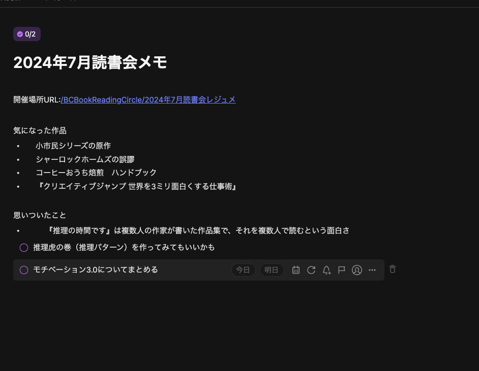Check off the モチベーション3.0についてまとめる task circle
Viewport: 479px width, 371px height.
click(24, 270)
